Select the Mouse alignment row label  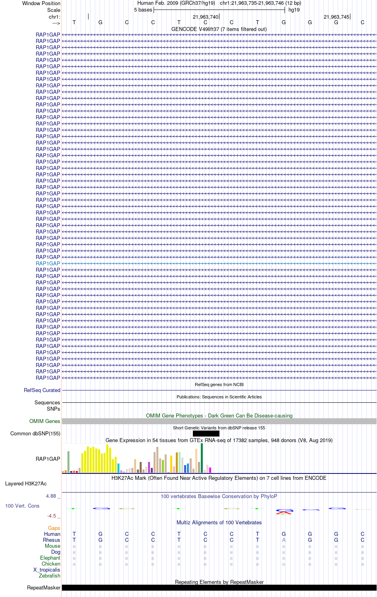pos(52,546)
